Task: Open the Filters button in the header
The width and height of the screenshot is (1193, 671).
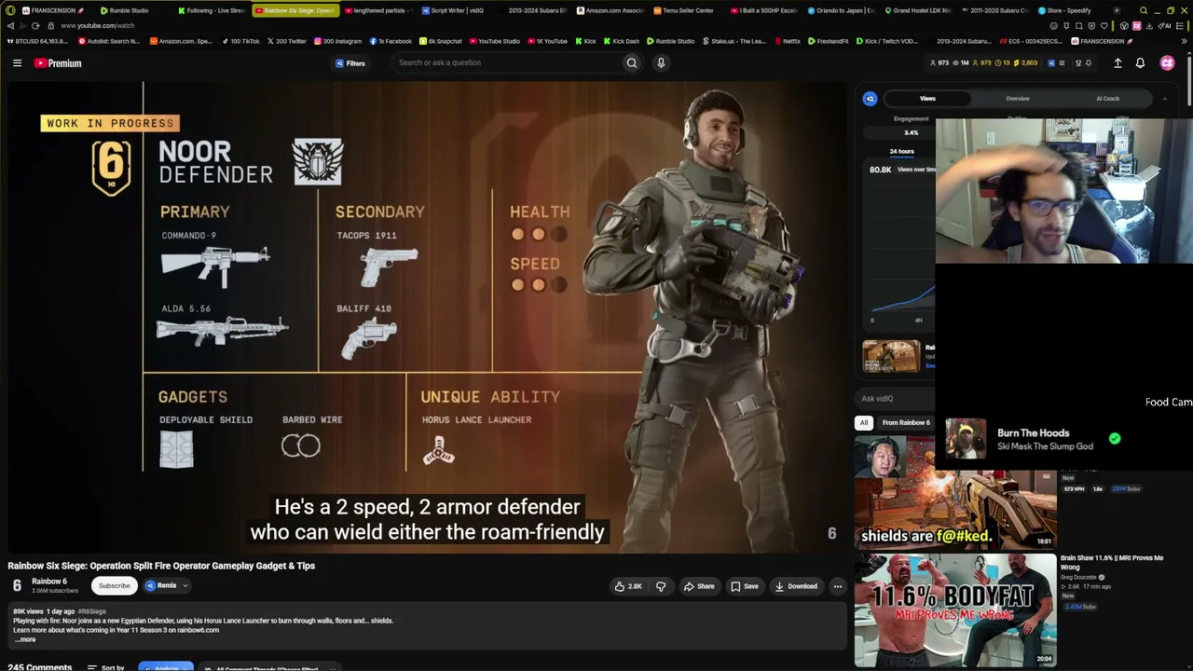Action: point(350,63)
